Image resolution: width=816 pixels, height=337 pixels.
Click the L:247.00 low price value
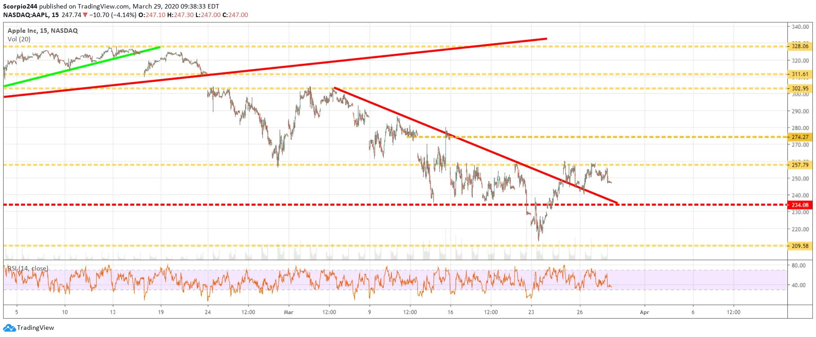click(208, 15)
